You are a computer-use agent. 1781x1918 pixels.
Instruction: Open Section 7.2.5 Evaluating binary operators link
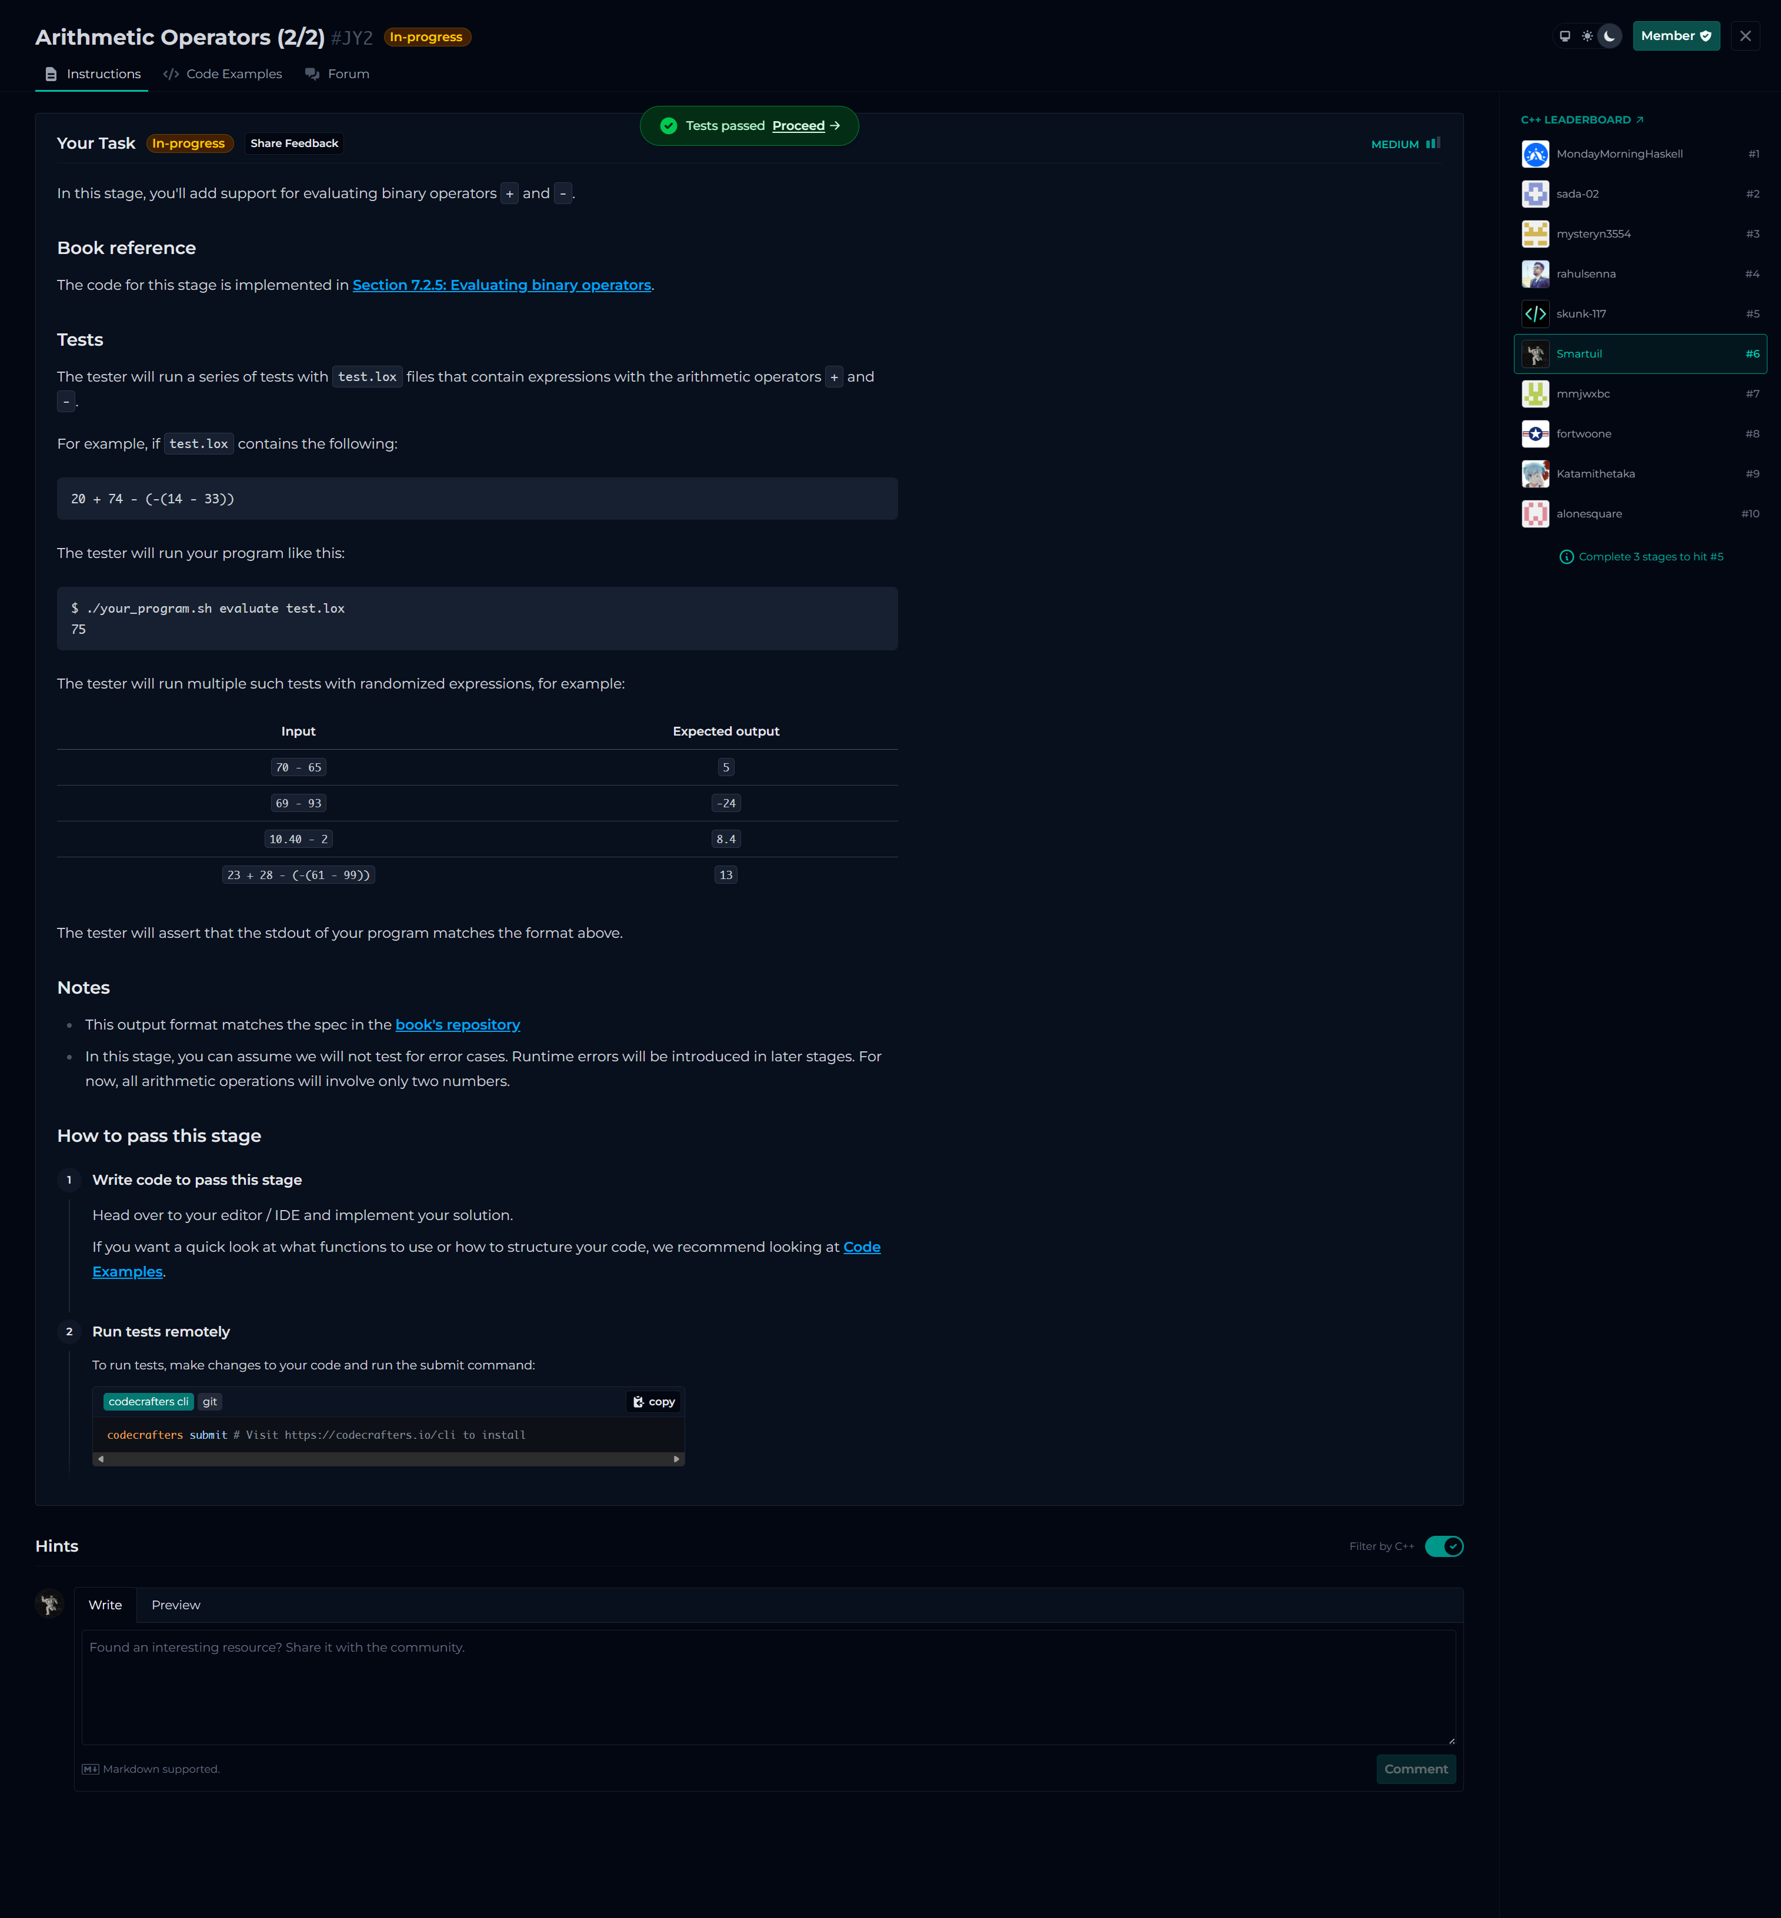tap(501, 285)
